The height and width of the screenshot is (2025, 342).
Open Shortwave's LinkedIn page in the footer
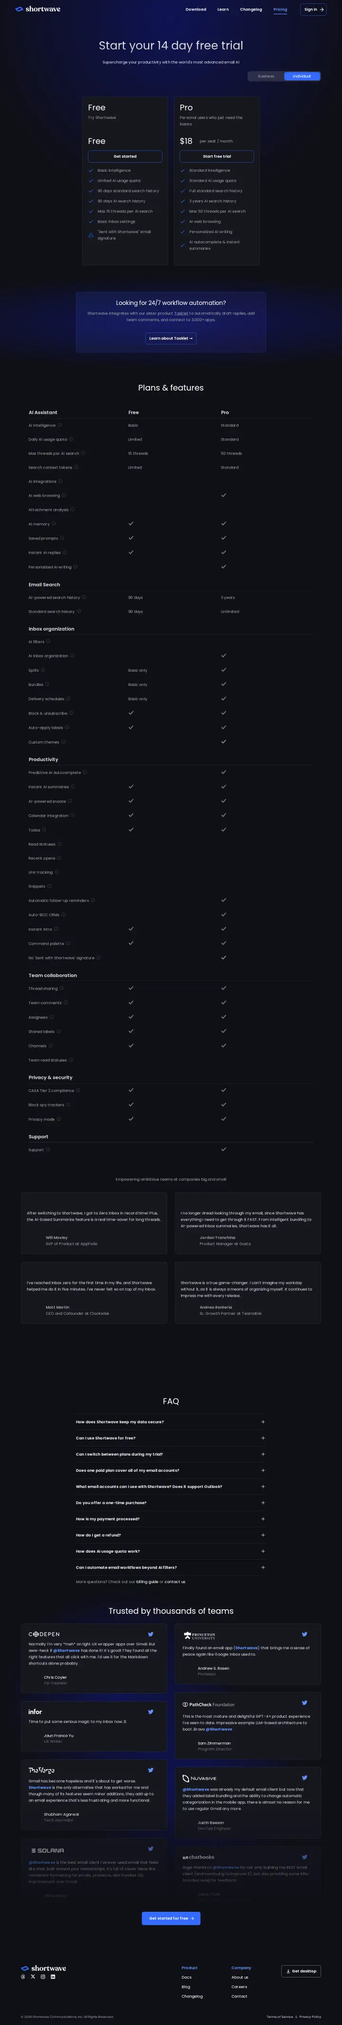point(53,1976)
